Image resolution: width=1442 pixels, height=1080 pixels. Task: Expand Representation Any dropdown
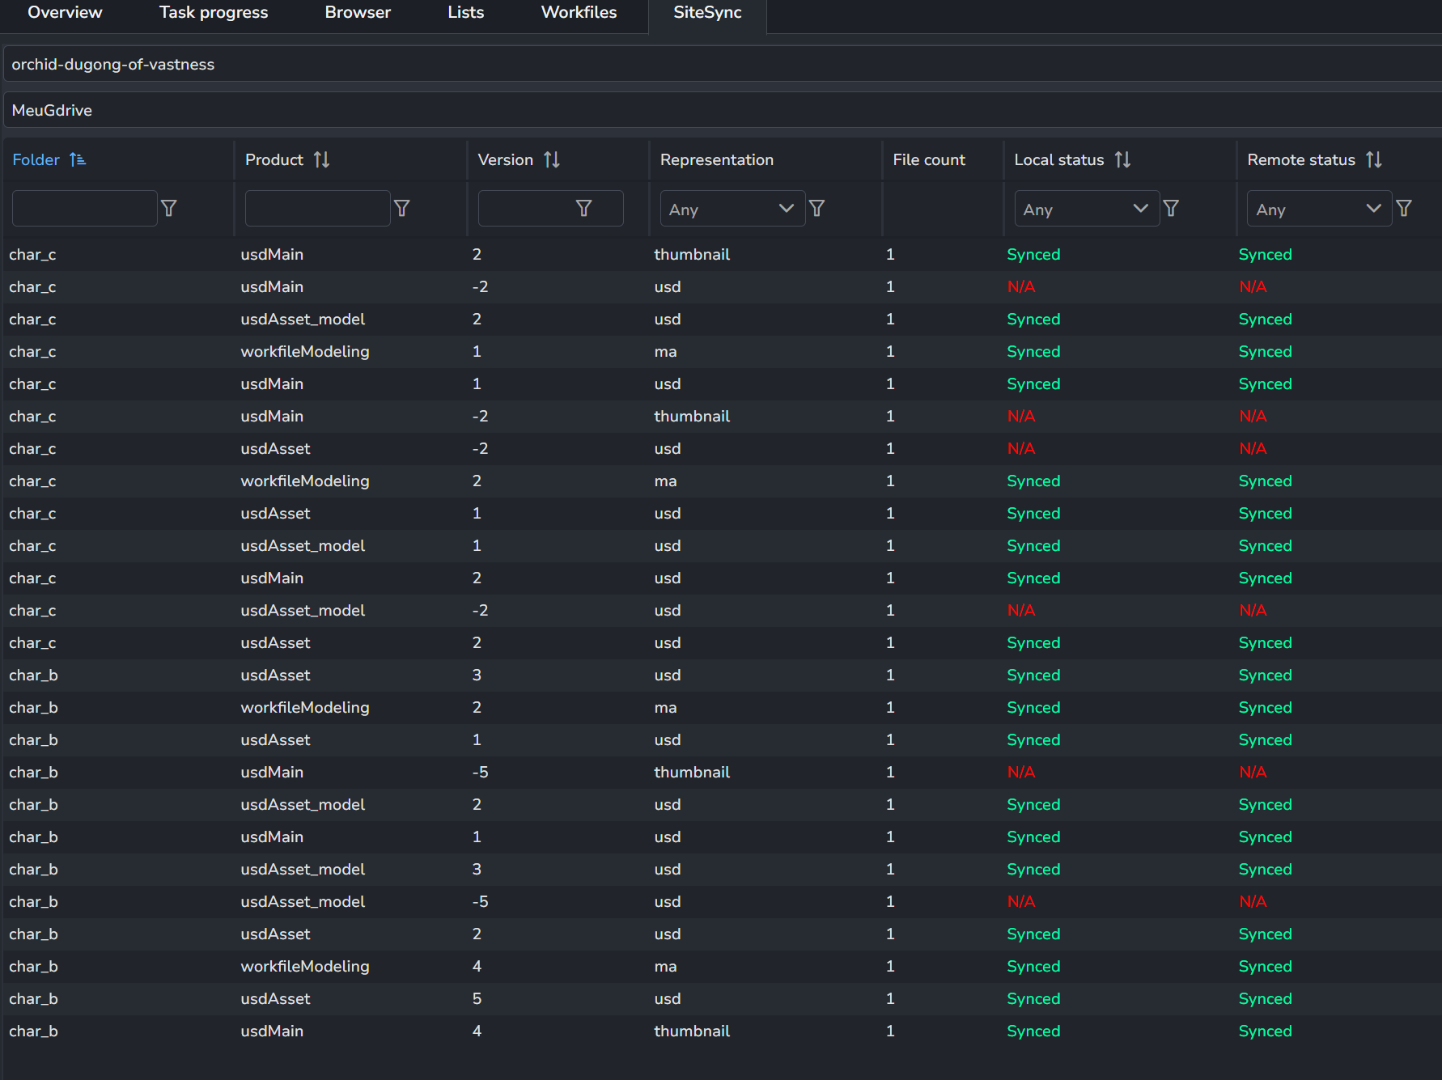pos(732,209)
